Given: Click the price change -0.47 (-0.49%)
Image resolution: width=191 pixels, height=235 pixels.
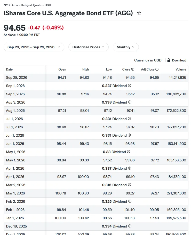Looking at the screenshot, I should click(46, 28).
